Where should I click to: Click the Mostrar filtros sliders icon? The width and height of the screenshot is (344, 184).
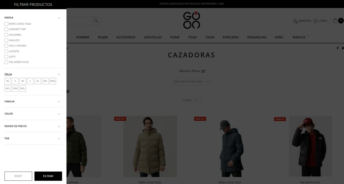click(x=203, y=71)
